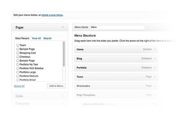This screenshot has width=179, height=119.
Task: Click the Select All link
Action: pos(19,86)
